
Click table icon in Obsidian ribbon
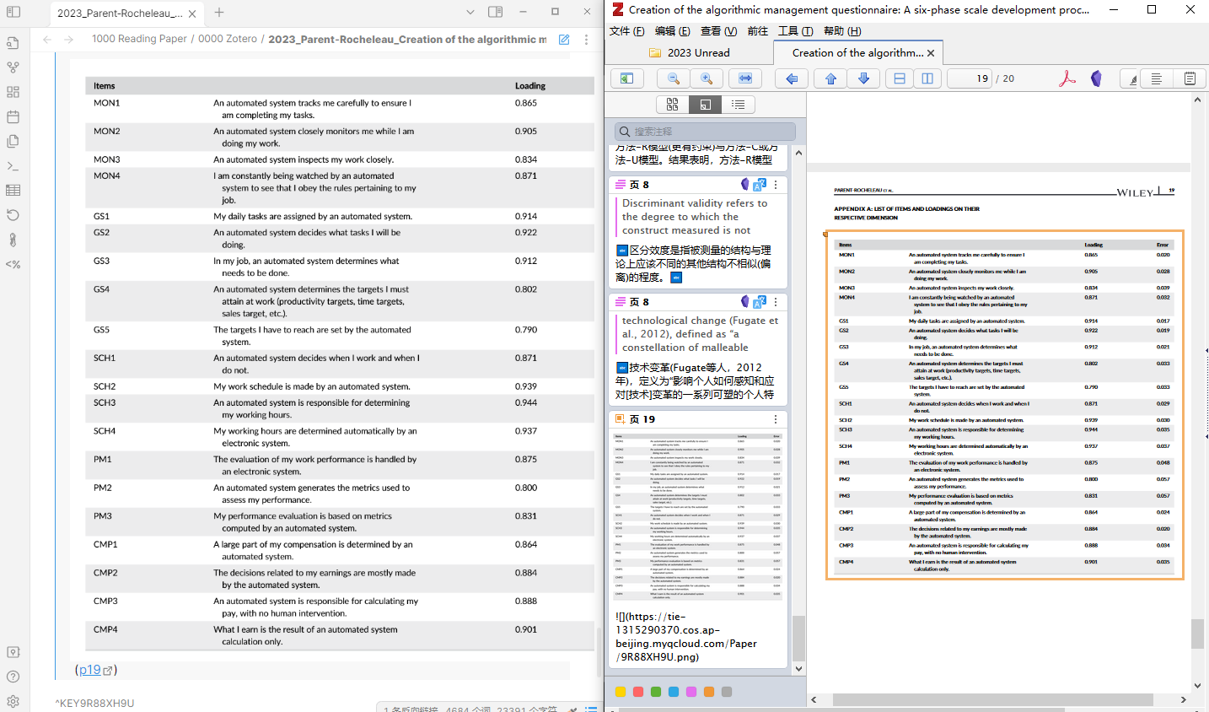[13, 191]
